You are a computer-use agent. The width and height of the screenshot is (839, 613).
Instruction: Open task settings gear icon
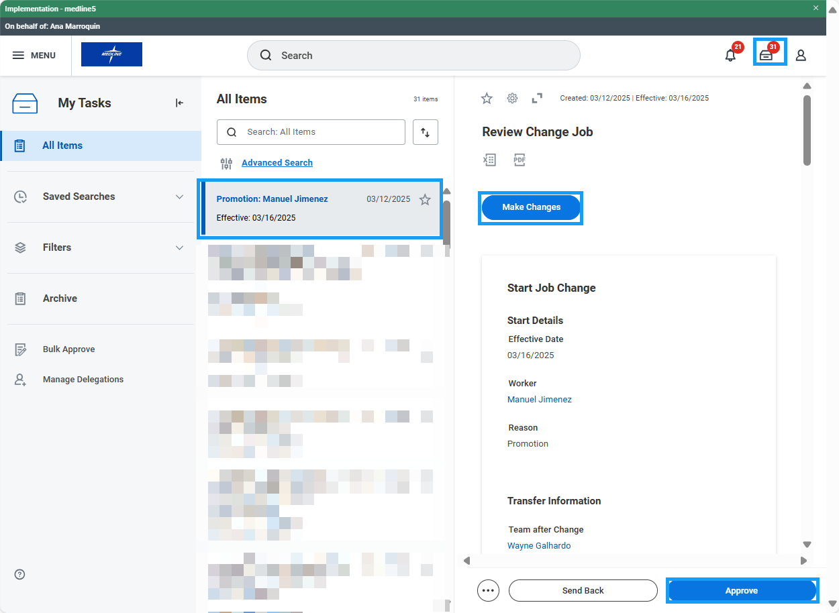tap(512, 99)
